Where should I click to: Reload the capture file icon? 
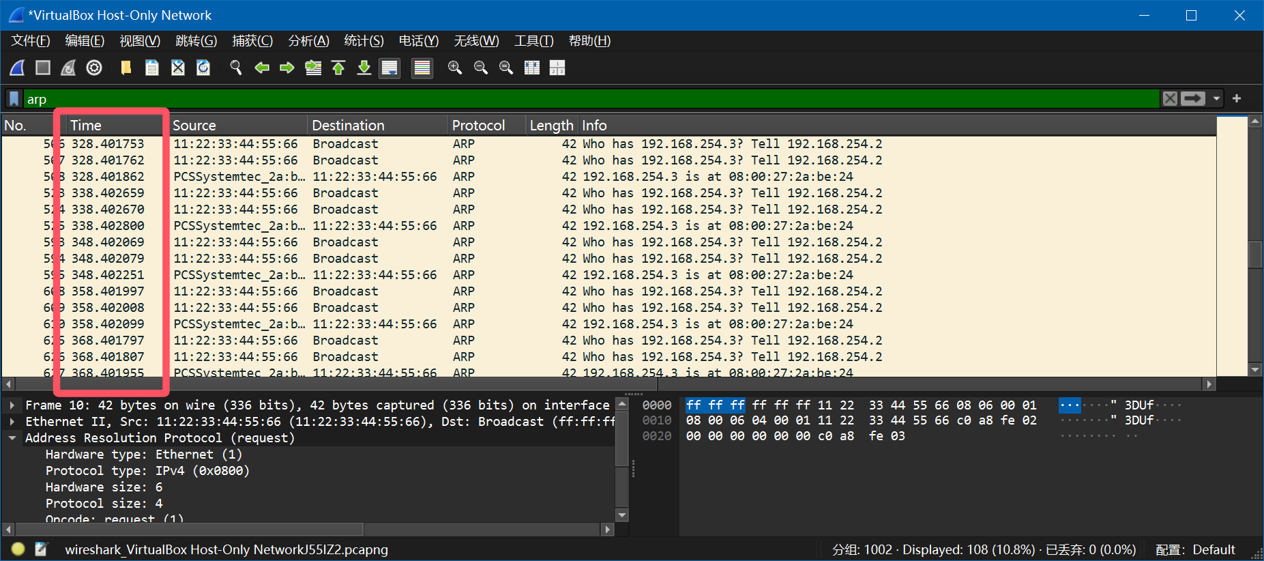click(x=203, y=68)
